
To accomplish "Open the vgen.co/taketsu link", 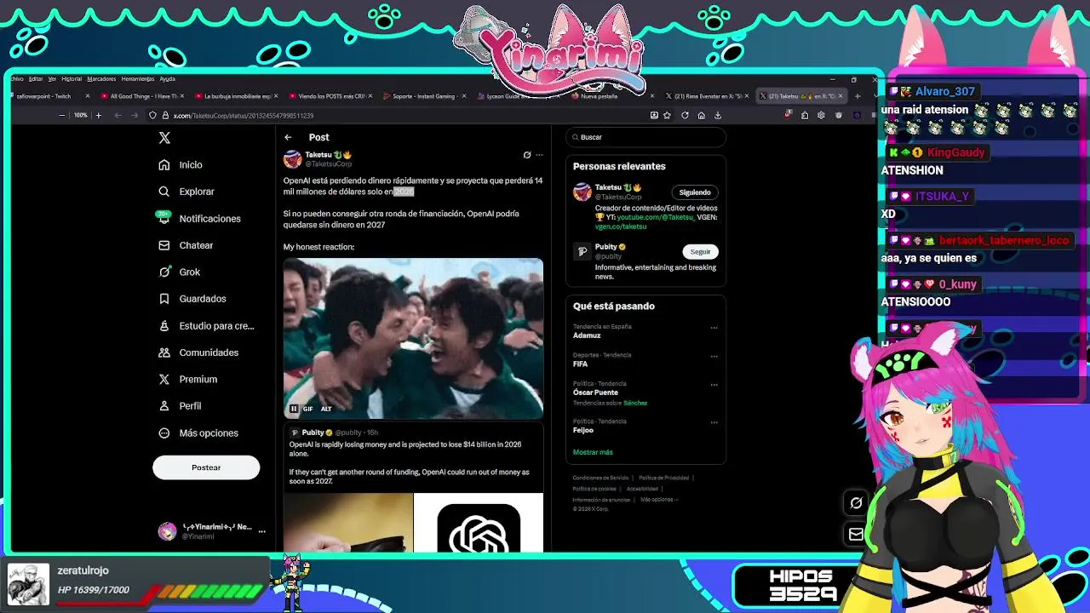I will tap(621, 226).
